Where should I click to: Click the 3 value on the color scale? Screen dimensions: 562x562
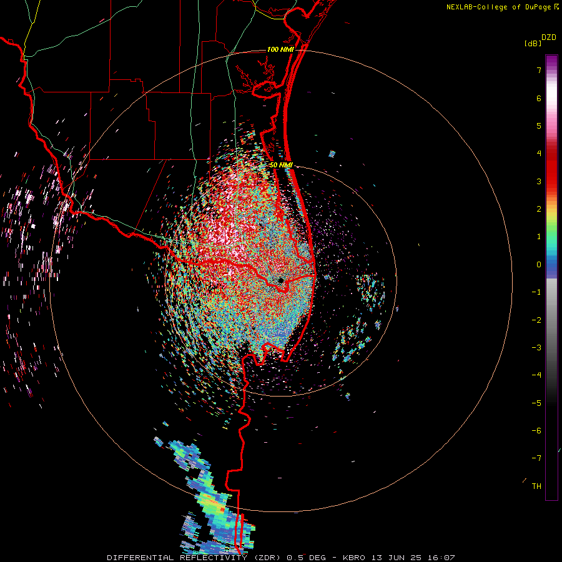539,181
